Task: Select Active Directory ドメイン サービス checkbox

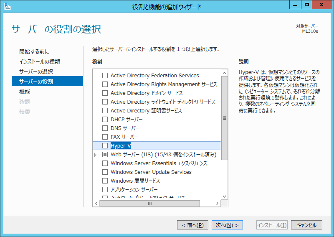Action: point(105,93)
